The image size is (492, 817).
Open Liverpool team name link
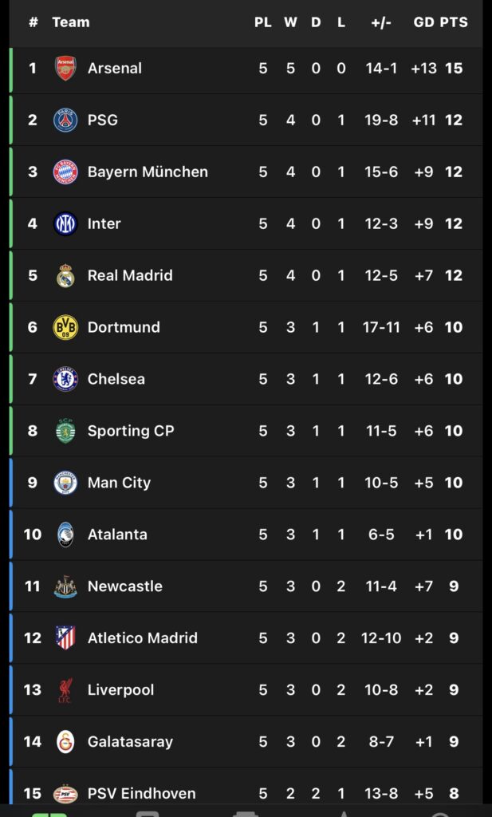pyautogui.click(x=120, y=690)
